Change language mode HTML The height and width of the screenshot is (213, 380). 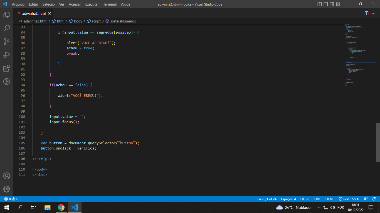point(330,199)
